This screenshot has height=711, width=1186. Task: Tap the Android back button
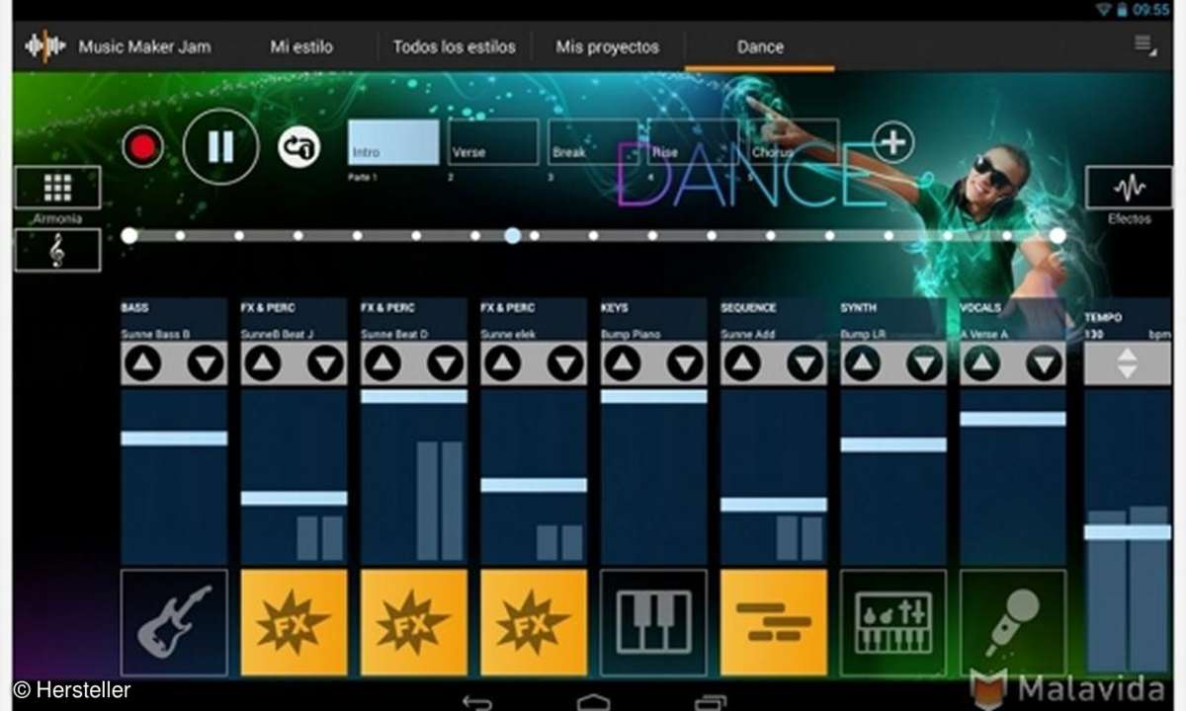tap(477, 702)
